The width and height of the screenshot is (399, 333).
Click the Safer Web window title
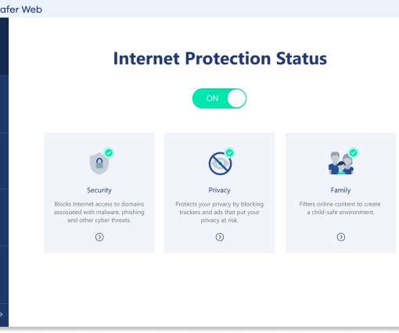(x=21, y=9)
